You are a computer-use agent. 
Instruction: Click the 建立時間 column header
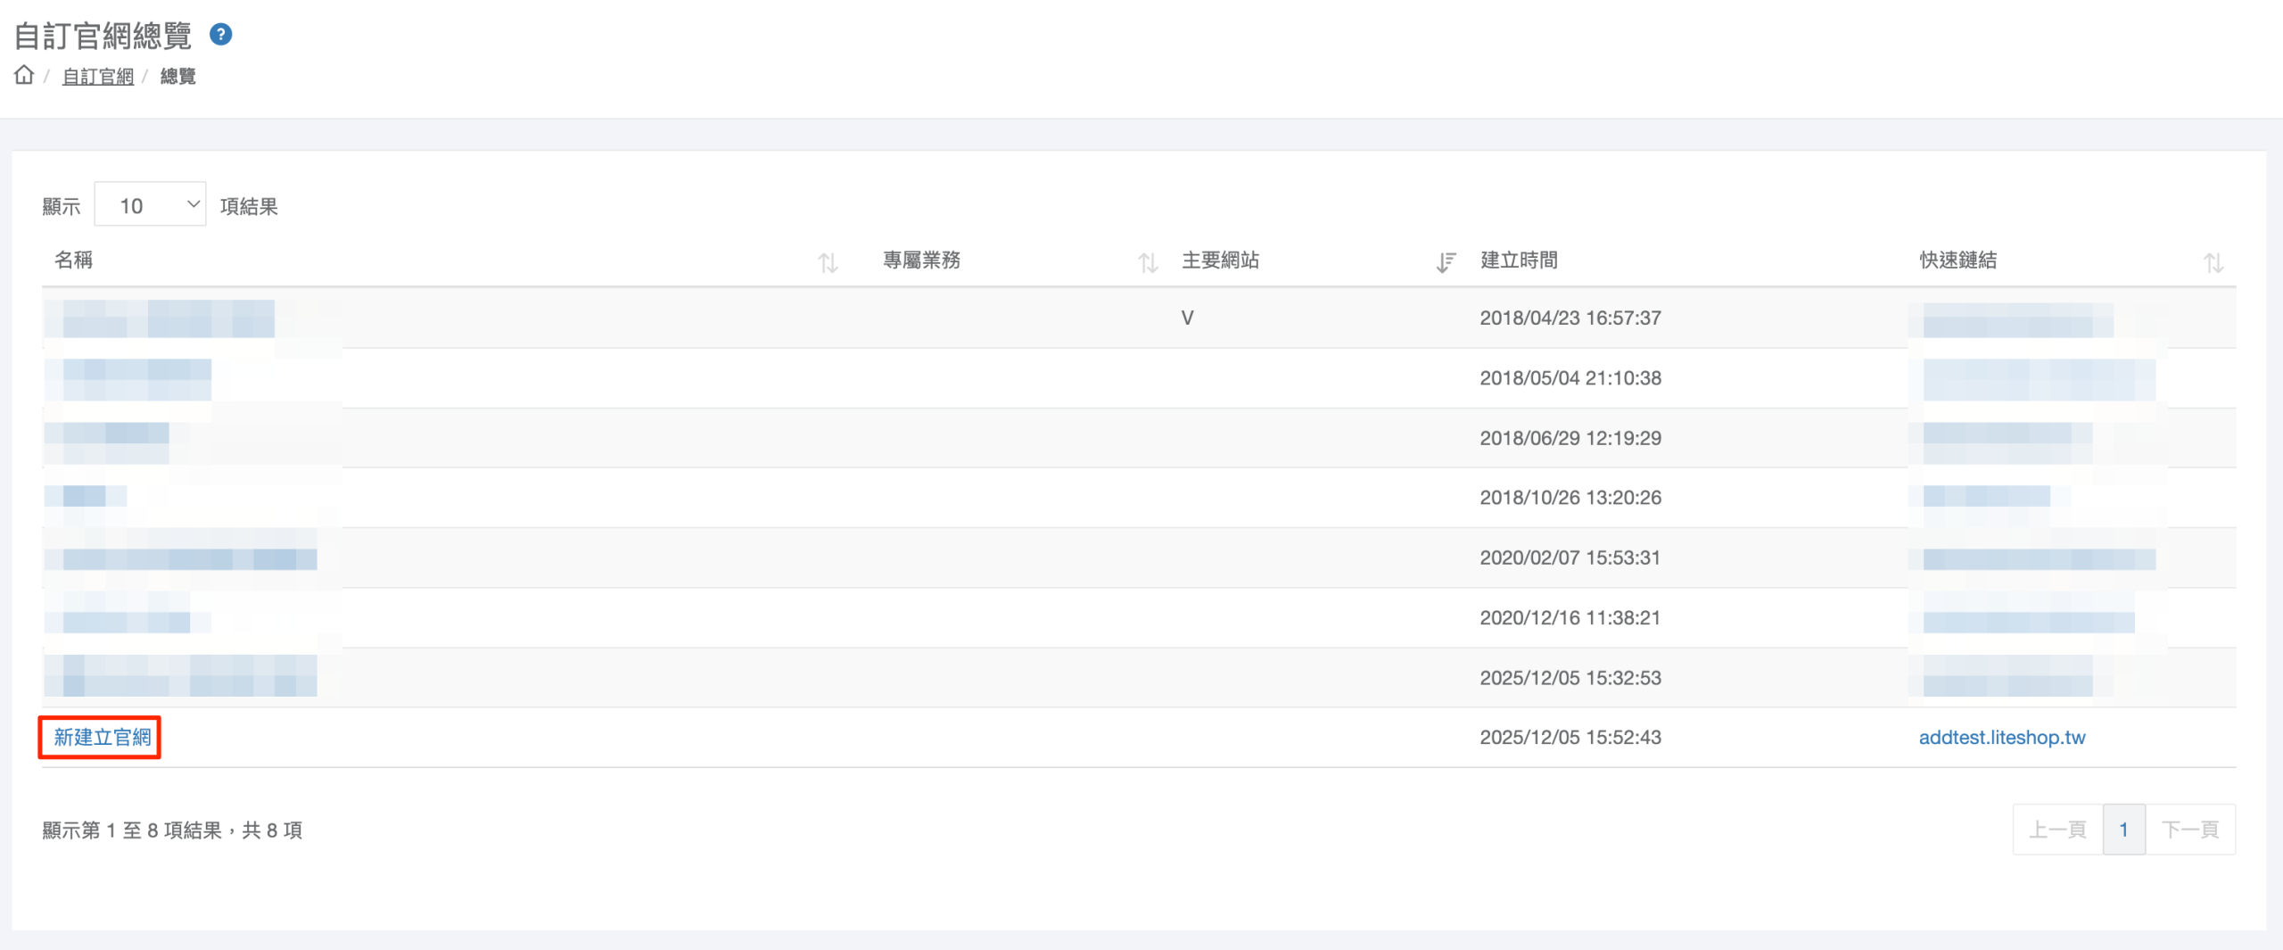[1519, 260]
